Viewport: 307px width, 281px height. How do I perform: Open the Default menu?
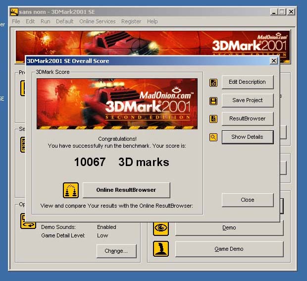[x=64, y=21]
